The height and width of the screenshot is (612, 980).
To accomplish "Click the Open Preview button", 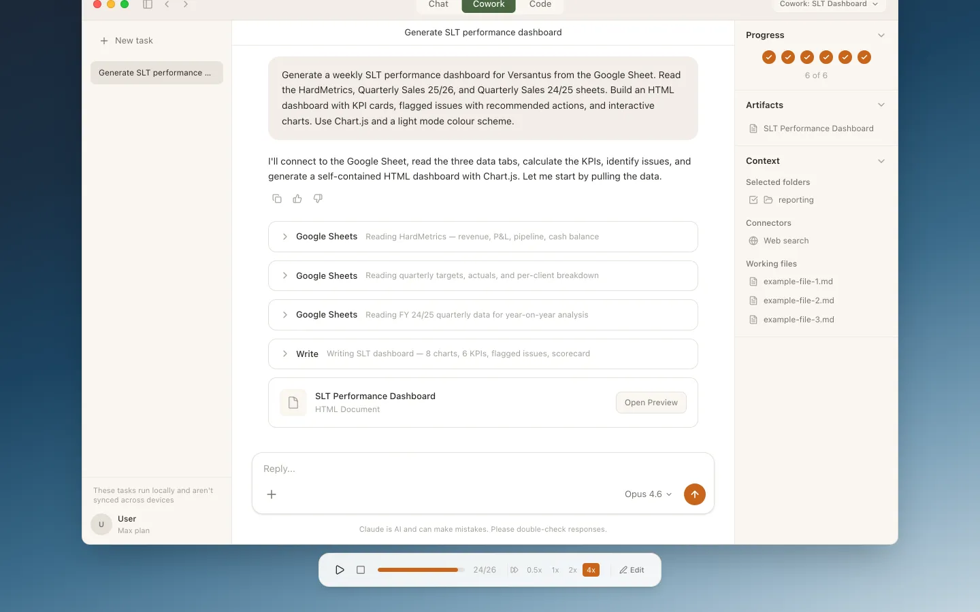I will pyautogui.click(x=651, y=402).
